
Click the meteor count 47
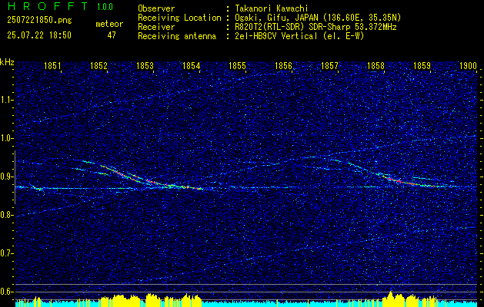coord(112,35)
